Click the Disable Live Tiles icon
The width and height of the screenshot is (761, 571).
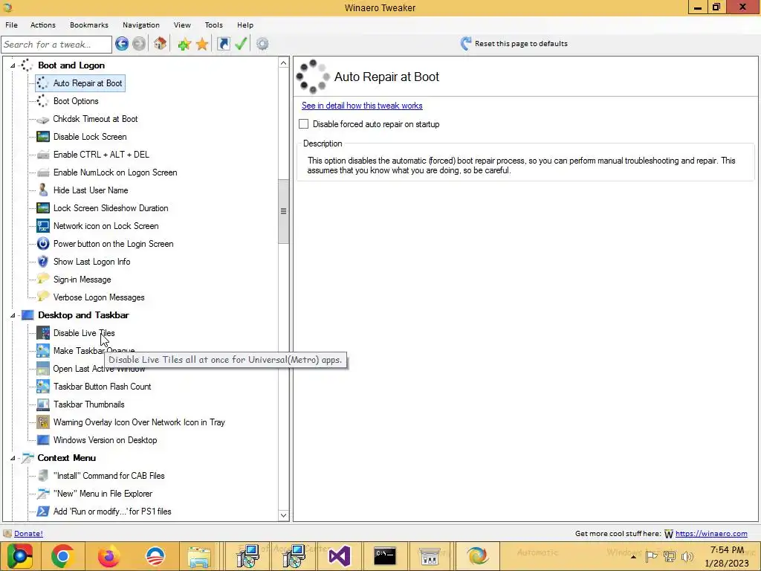pos(42,333)
